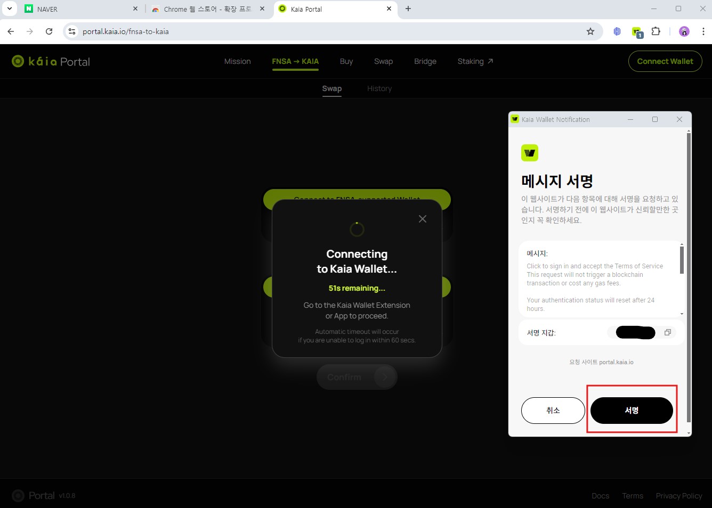Open the Buy menu item

tap(346, 61)
